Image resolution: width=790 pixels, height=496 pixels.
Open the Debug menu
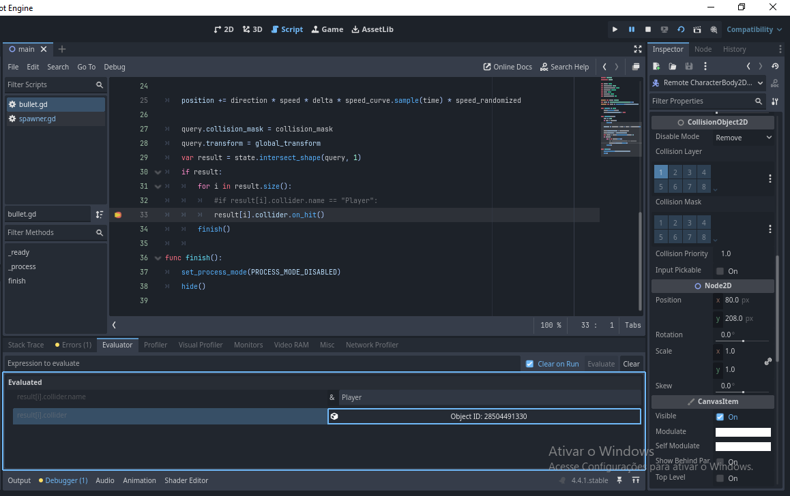tap(115, 67)
